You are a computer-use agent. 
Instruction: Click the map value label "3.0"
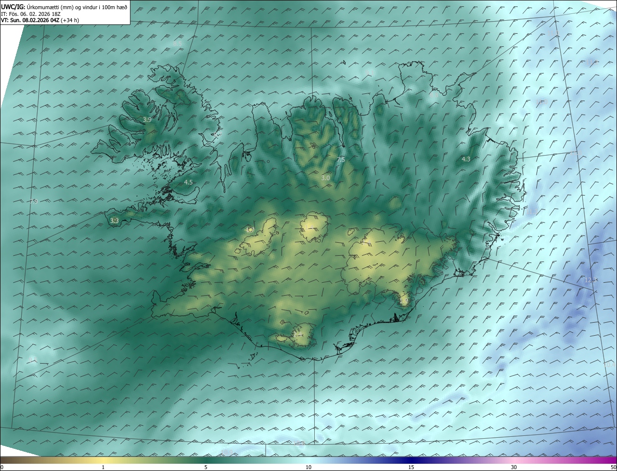point(325,178)
